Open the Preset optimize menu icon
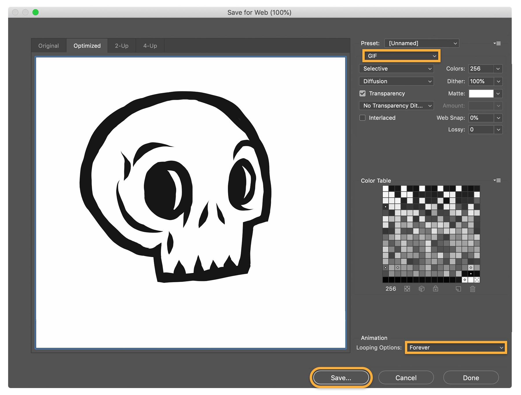The width and height of the screenshot is (521, 395). (497, 43)
